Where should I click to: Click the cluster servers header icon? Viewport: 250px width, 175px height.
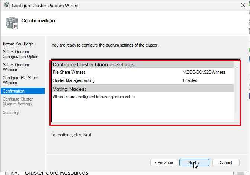(x=12, y=23)
